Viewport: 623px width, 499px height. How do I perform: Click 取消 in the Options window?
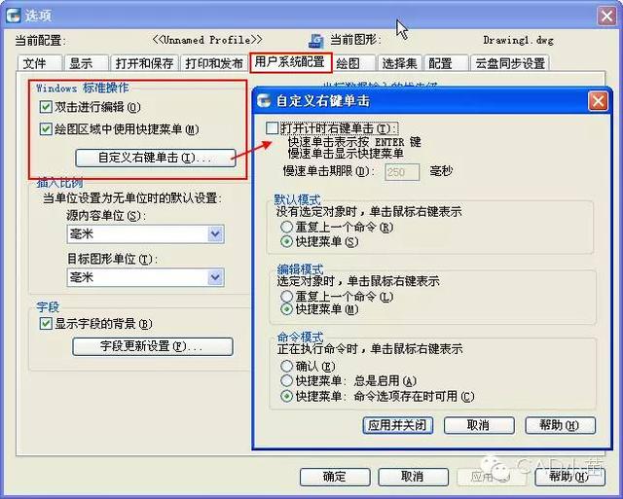pos(413,477)
